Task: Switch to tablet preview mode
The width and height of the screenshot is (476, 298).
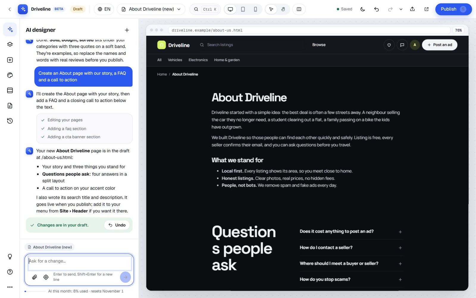Action: pyautogui.click(x=243, y=9)
